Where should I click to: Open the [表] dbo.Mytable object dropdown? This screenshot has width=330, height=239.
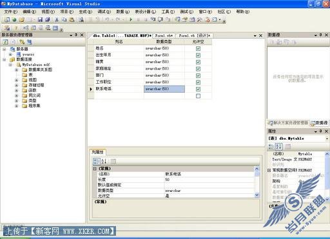[327, 139]
